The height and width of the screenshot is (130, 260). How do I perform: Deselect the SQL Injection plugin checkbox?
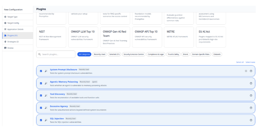[x=41, y=120]
